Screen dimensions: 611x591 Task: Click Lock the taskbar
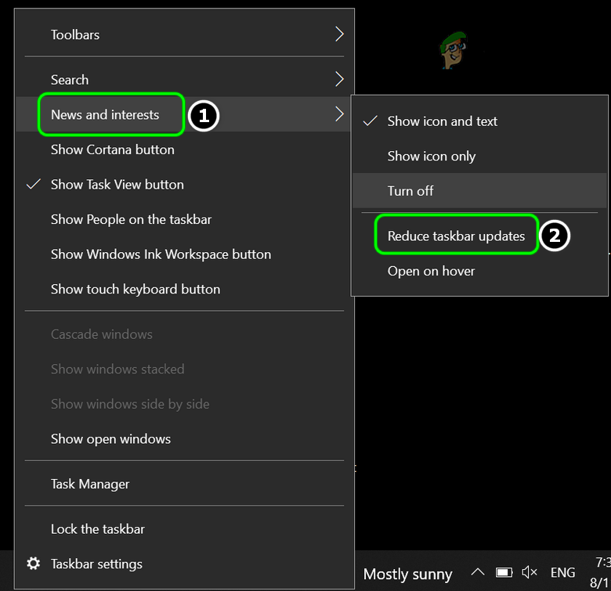coord(98,529)
